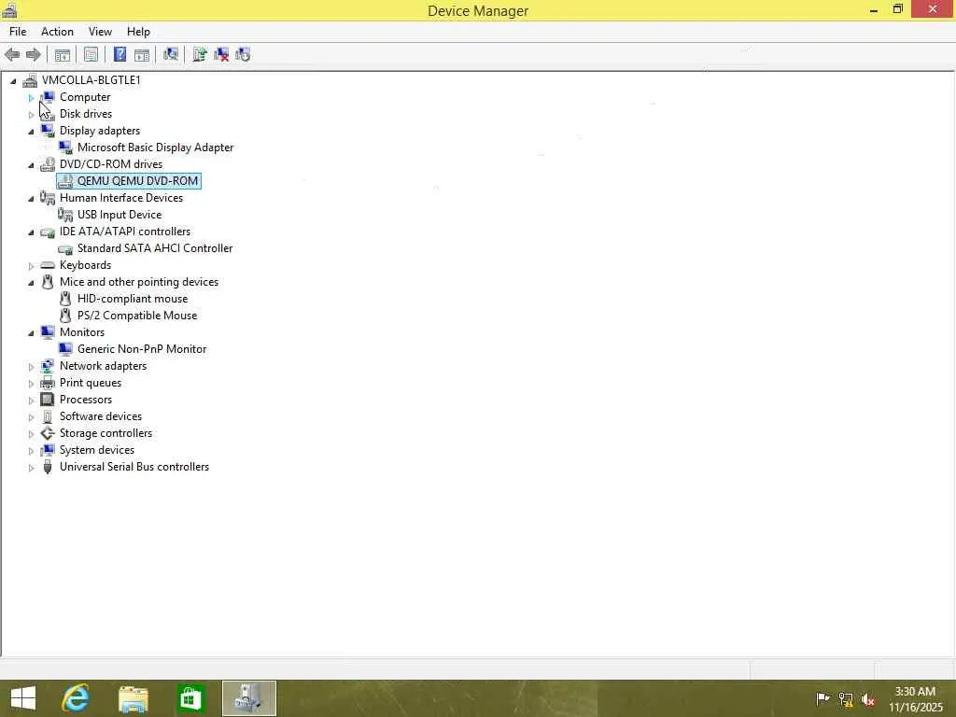Open Action Center flag tray icon
956x717 pixels.
pyautogui.click(x=822, y=698)
